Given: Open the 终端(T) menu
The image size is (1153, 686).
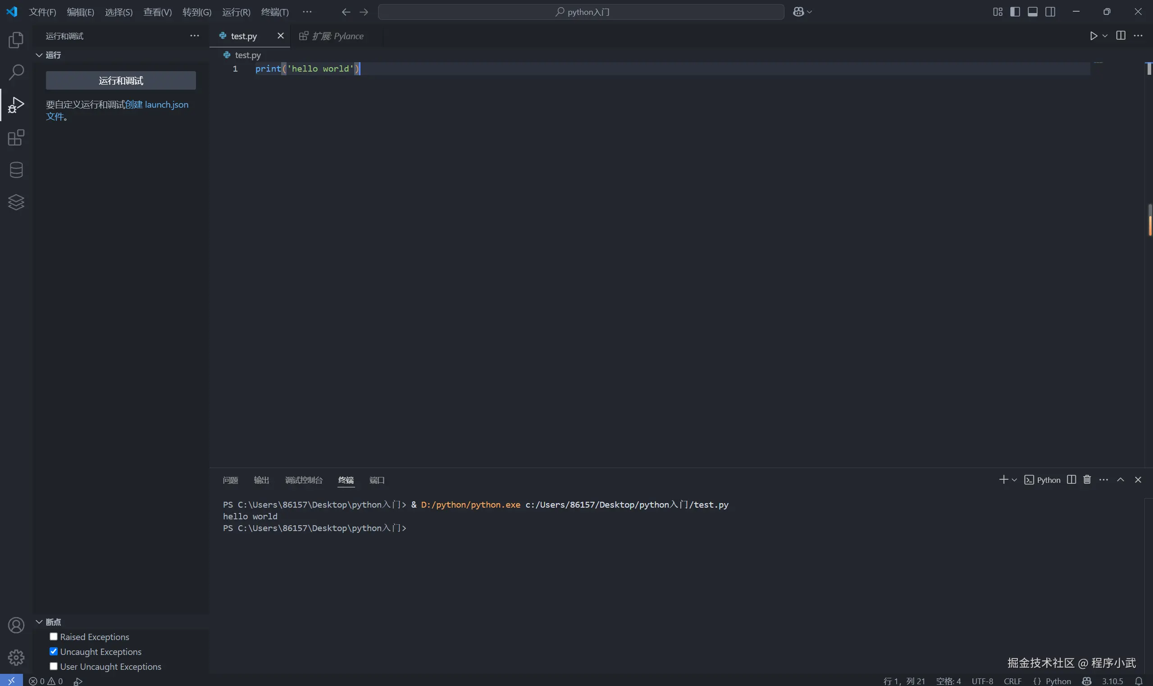Looking at the screenshot, I should click(274, 12).
